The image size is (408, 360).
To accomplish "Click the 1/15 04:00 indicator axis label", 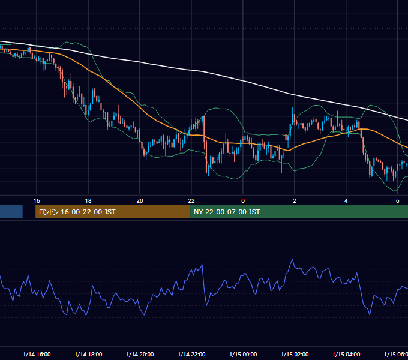I will tap(346, 354).
